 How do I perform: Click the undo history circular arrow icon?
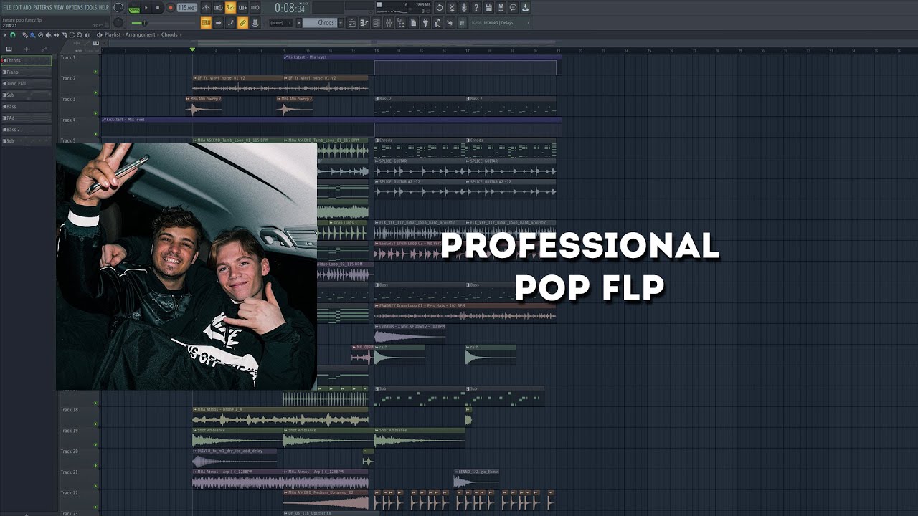440,8
